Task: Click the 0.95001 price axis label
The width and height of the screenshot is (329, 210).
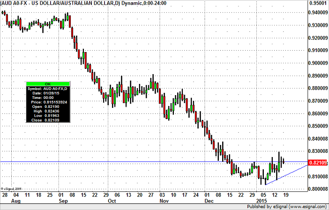Action: (x=318, y=3)
